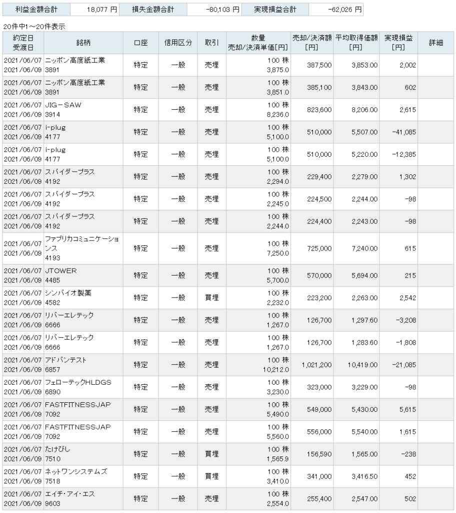The height and width of the screenshot is (513, 456).
Task: Click the 10,212.0 unit price in アドバンテスト row
Action: click(x=275, y=370)
